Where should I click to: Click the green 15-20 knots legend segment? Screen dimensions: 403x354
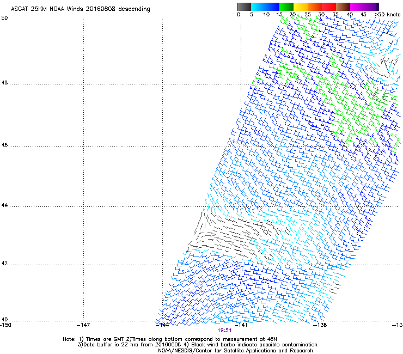point(286,7)
